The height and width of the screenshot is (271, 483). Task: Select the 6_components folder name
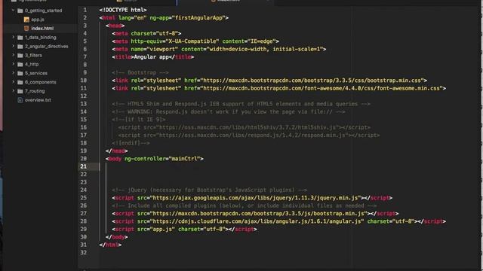(41, 82)
